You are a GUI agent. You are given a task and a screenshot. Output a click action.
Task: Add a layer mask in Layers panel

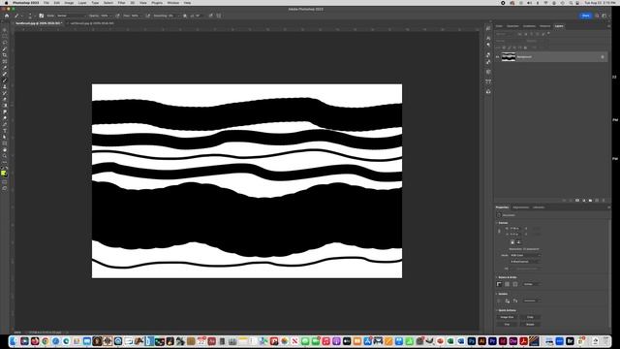[x=577, y=201]
